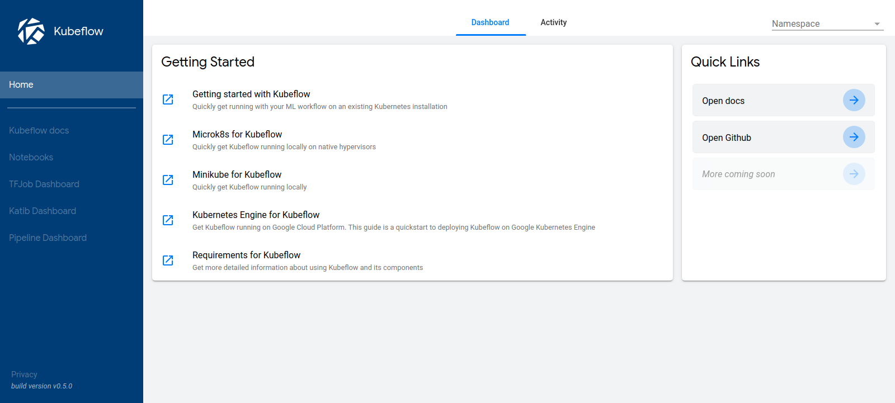
Task: Go to the Pipeline Dashboard
Action: pos(48,238)
